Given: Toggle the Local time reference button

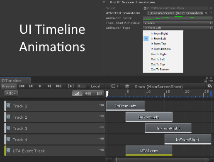Looking at the screenshot, I should point(95,86).
